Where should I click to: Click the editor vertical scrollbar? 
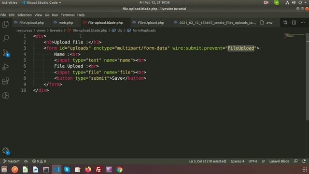pyautogui.click(x=308, y=77)
